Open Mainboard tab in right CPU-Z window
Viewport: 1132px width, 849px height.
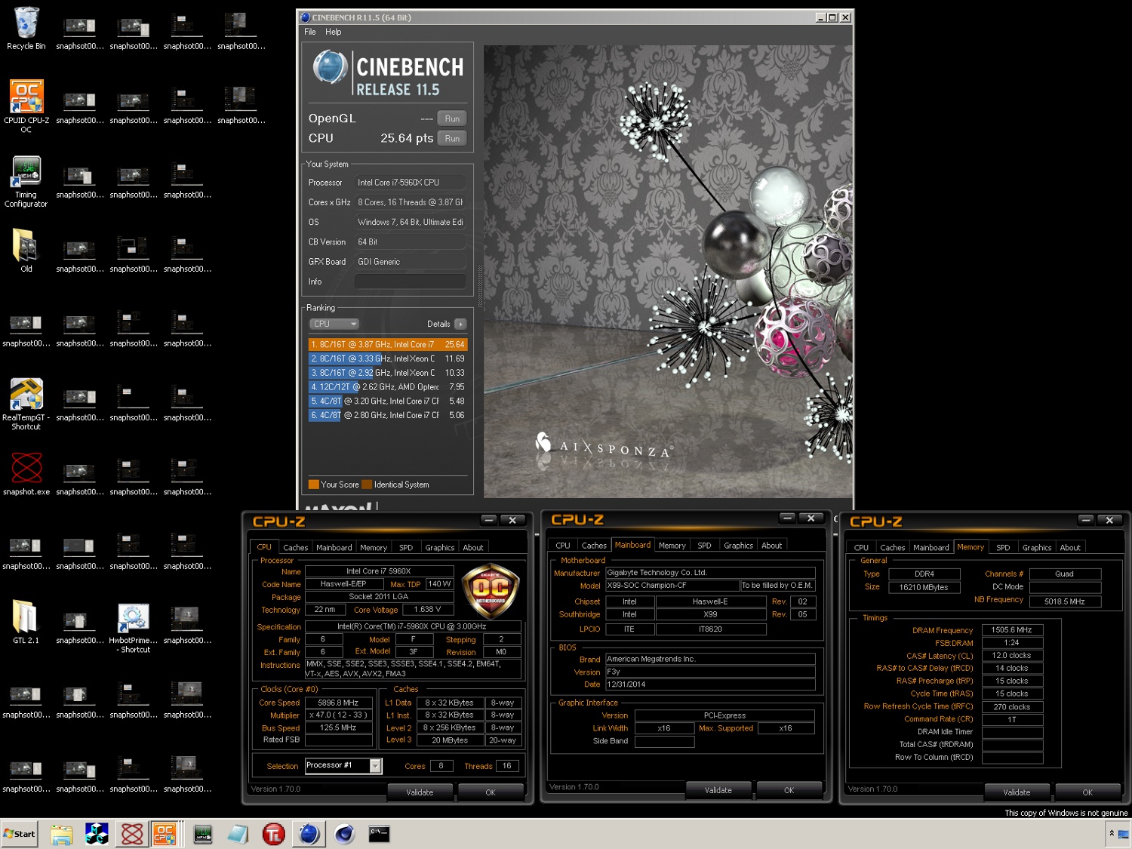pos(931,547)
